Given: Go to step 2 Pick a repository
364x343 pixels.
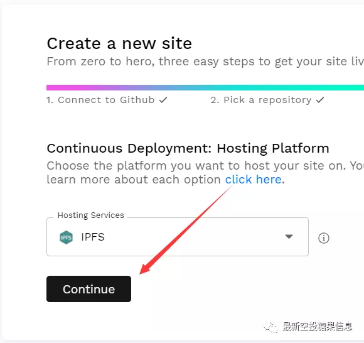Looking at the screenshot, I should tap(267, 100).
